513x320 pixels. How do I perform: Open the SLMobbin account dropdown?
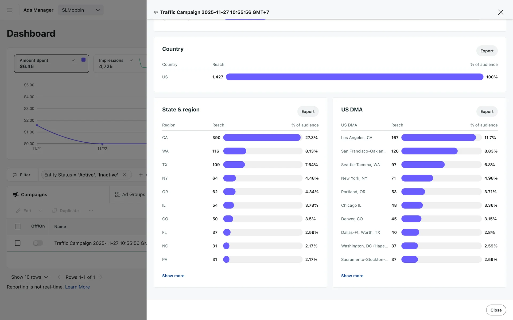click(x=80, y=10)
